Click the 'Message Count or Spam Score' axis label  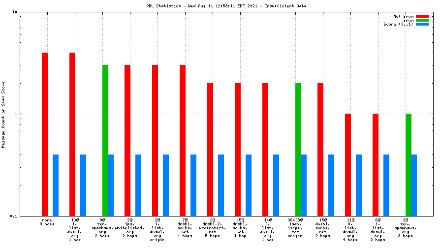pos(3,114)
